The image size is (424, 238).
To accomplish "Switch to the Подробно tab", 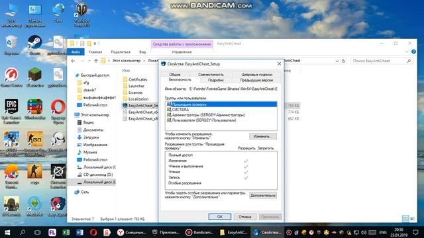I will tap(216, 80).
